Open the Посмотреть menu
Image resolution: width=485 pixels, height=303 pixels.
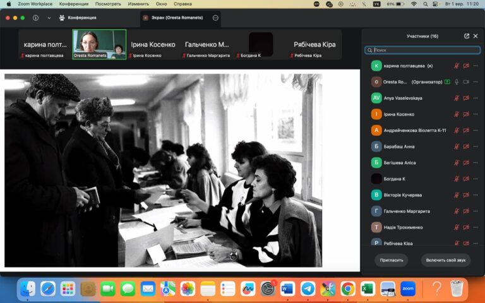(108, 4)
